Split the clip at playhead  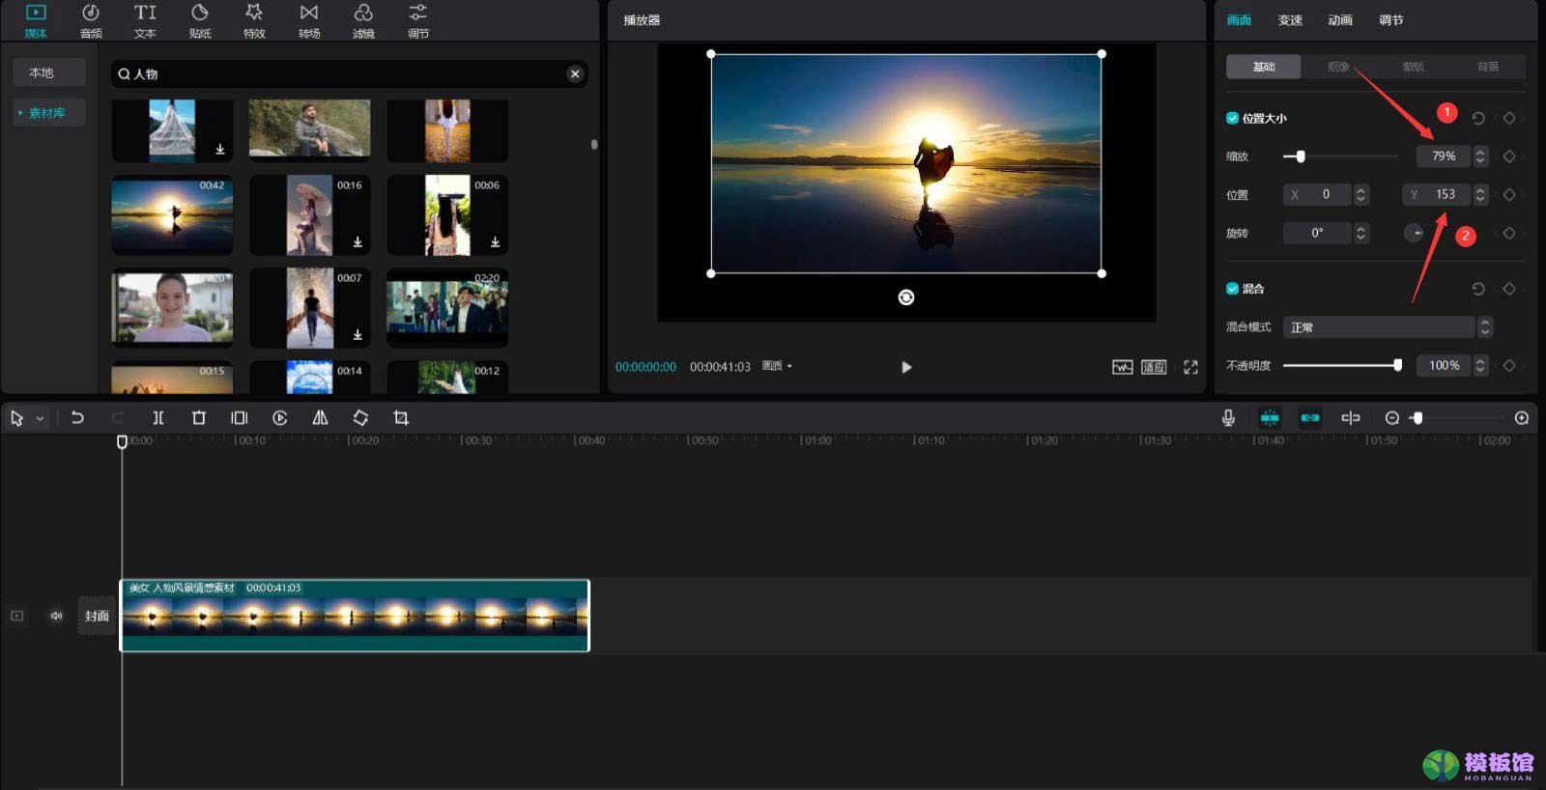[x=158, y=418]
